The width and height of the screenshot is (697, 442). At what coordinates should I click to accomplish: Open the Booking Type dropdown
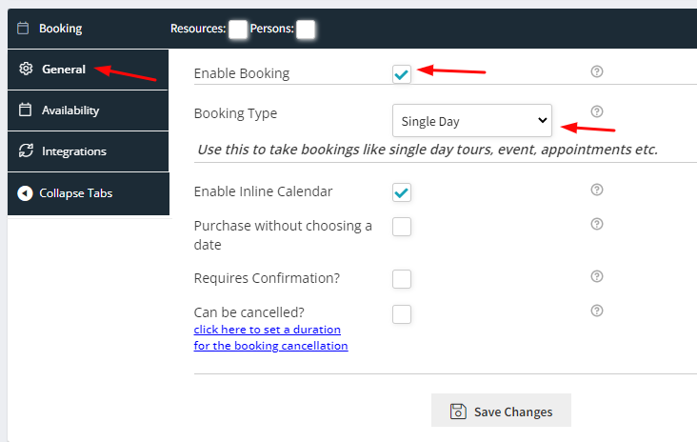(x=472, y=121)
